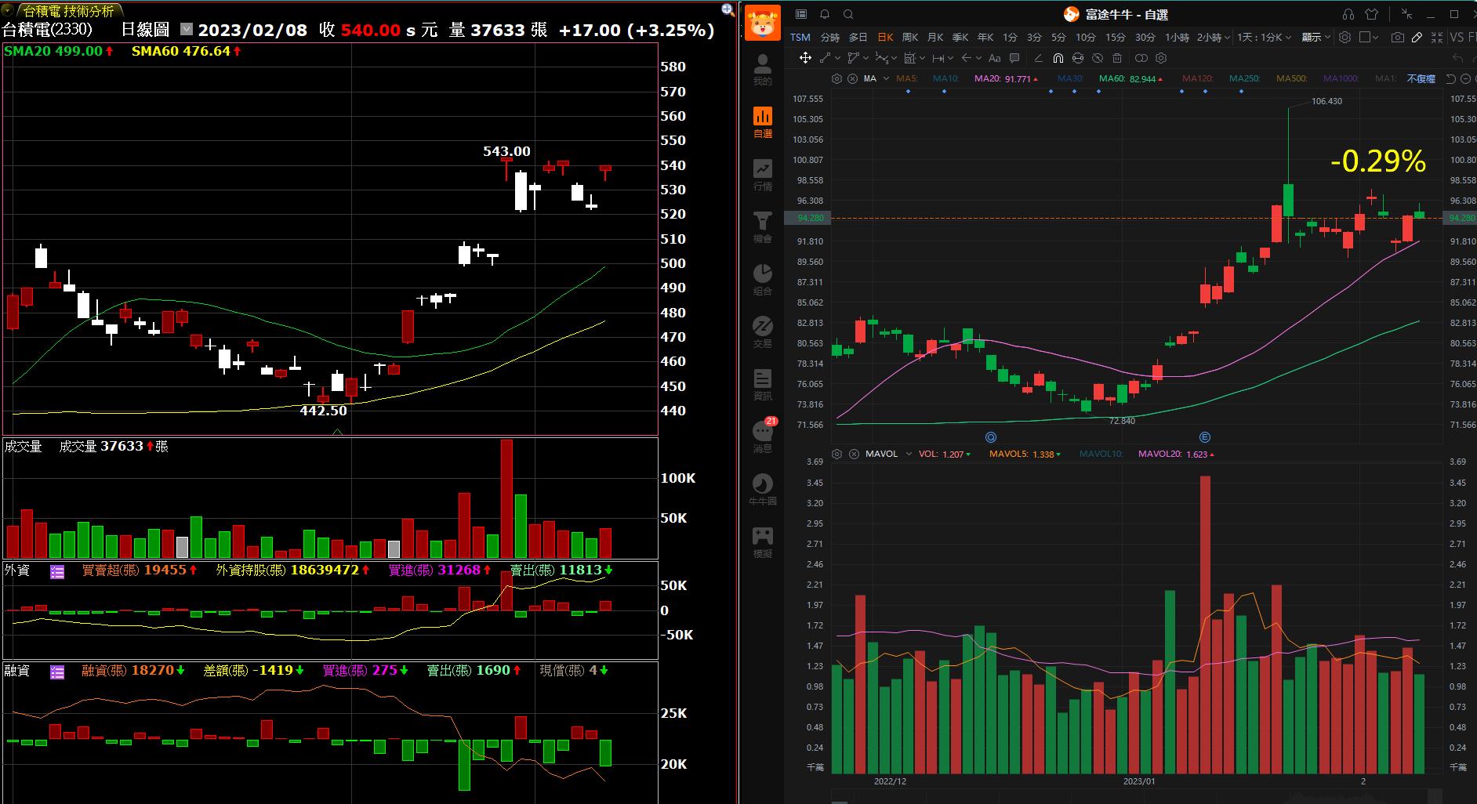Image resolution: width=1477 pixels, height=804 pixels.
Task: Open the skin theme shirt icon
Action: tap(1371, 14)
